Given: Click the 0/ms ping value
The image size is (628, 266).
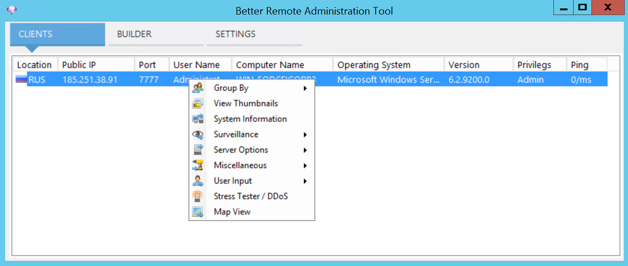Looking at the screenshot, I should pyautogui.click(x=581, y=80).
